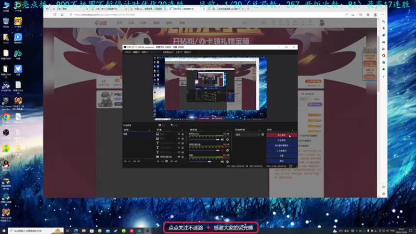Remove the selected scene in OBS
The height and width of the screenshot is (234, 416).
[x=129, y=161]
